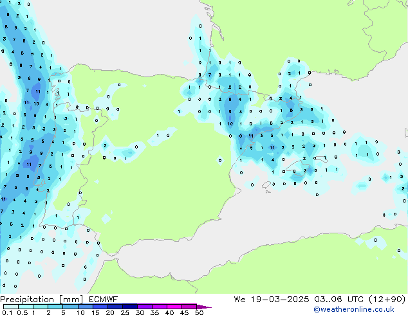Select the '03..06' time range text

point(328,300)
